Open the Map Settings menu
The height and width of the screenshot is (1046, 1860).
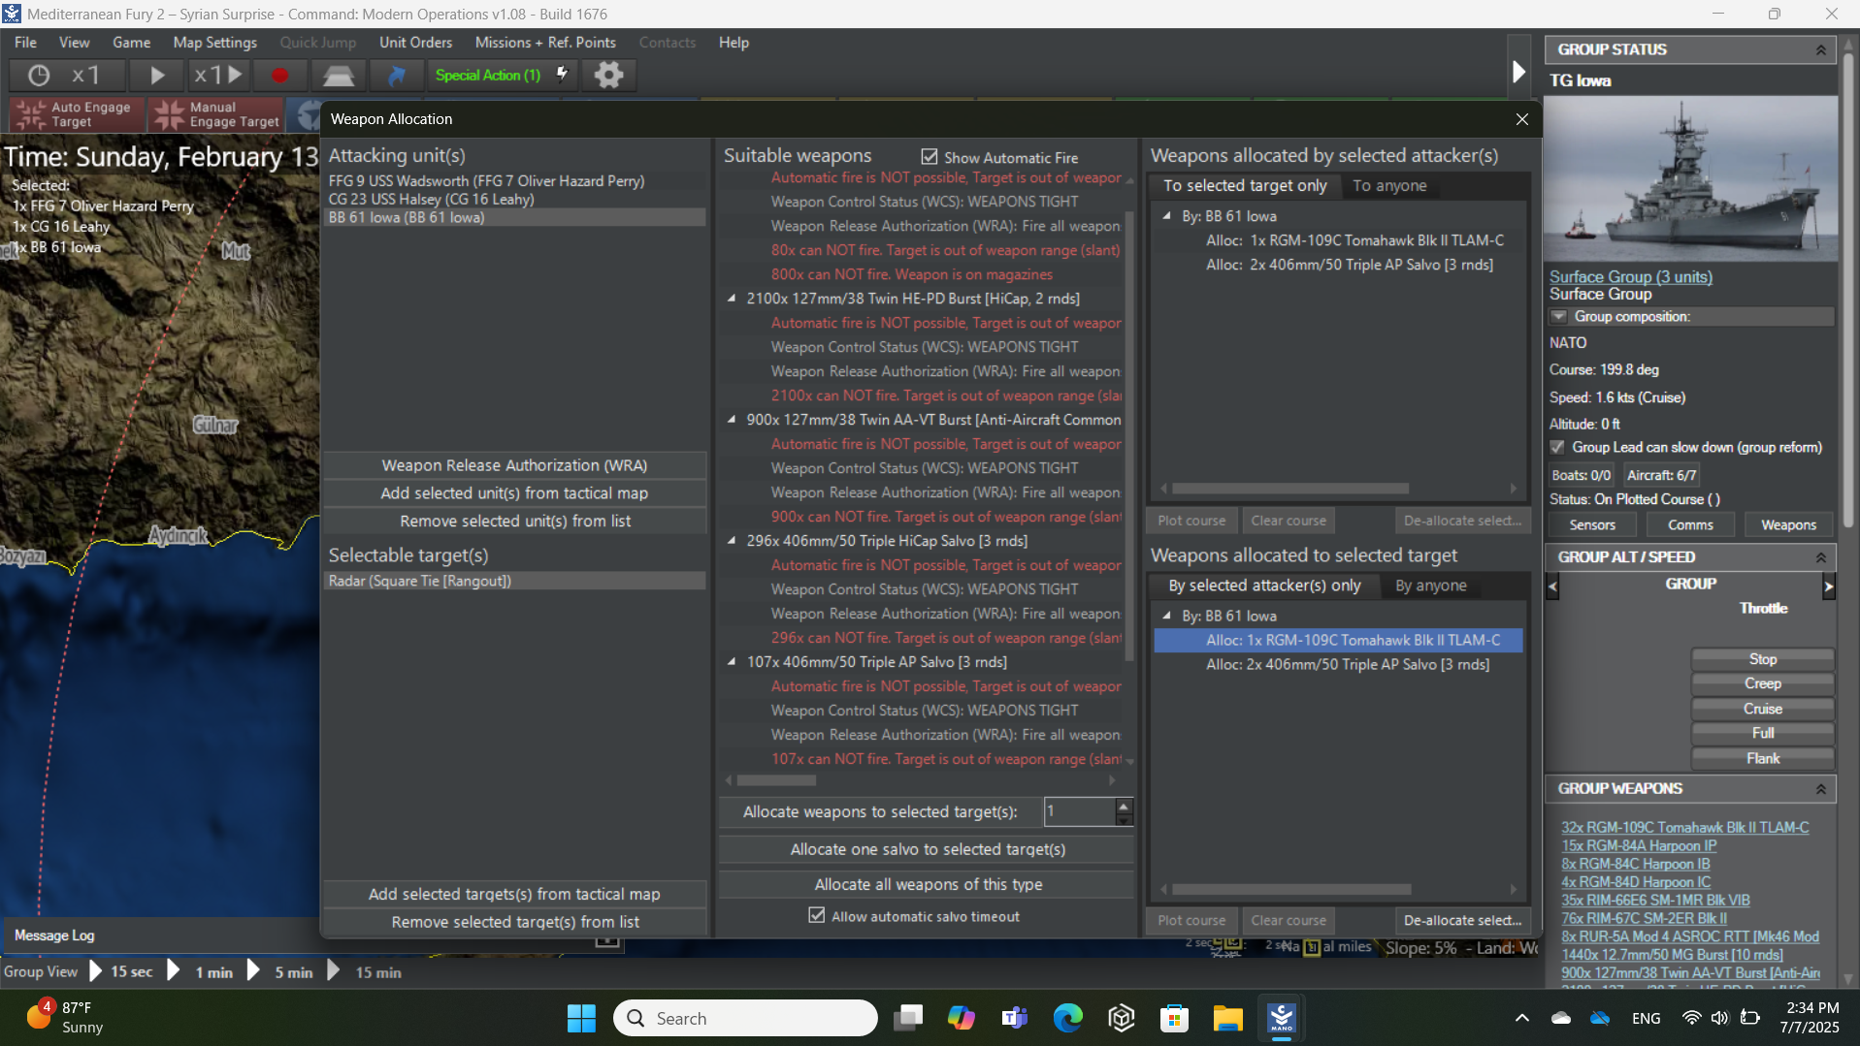(214, 43)
